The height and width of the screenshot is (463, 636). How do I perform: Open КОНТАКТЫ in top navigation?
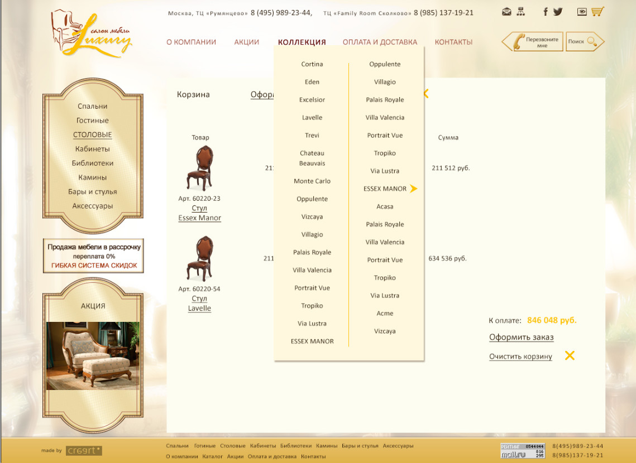tap(453, 42)
